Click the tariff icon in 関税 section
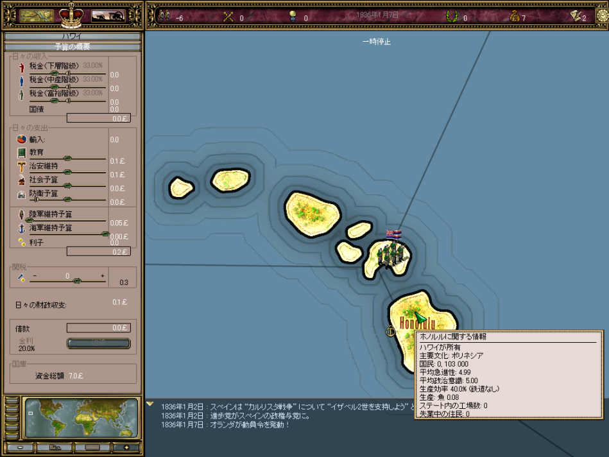 (x=21, y=277)
